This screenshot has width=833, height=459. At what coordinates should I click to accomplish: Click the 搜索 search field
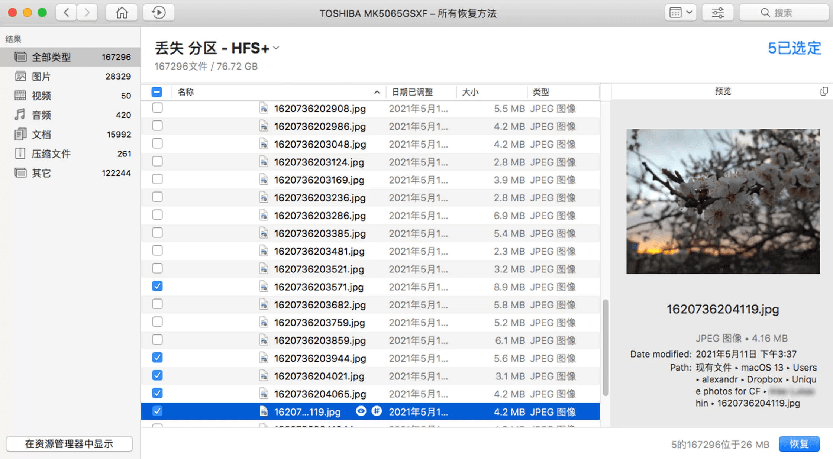tap(783, 13)
